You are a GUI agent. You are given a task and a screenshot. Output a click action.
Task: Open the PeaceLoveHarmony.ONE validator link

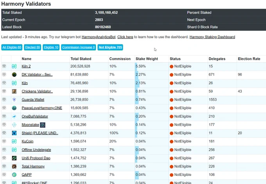42,108
